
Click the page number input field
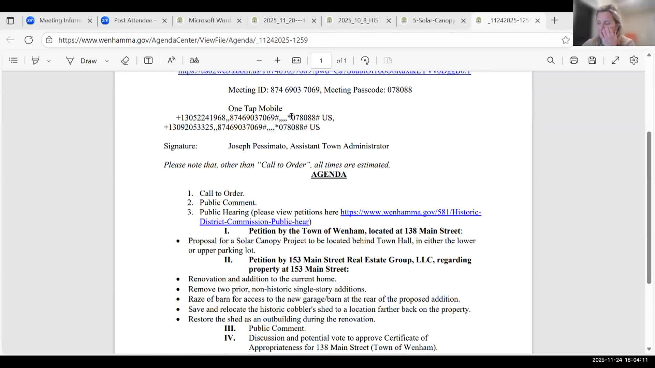(321, 60)
